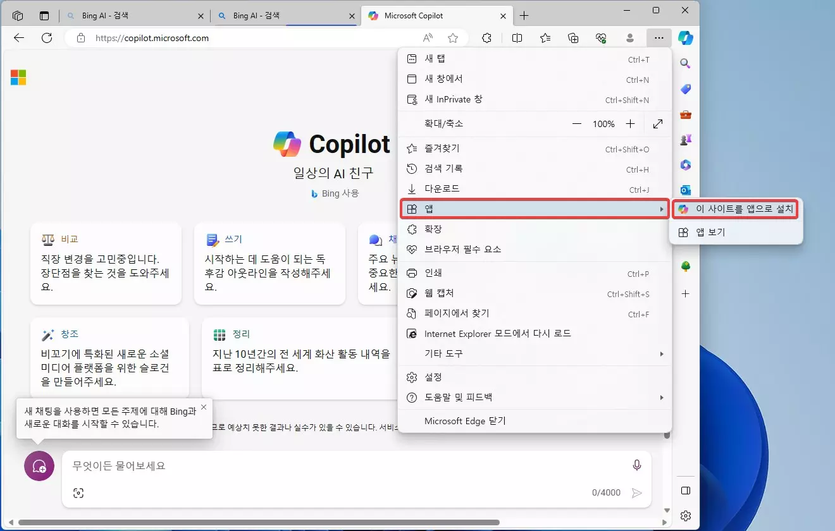The width and height of the screenshot is (835, 531).
Task: Open the Collections toolbar icon
Action: pyautogui.click(x=573, y=38)
